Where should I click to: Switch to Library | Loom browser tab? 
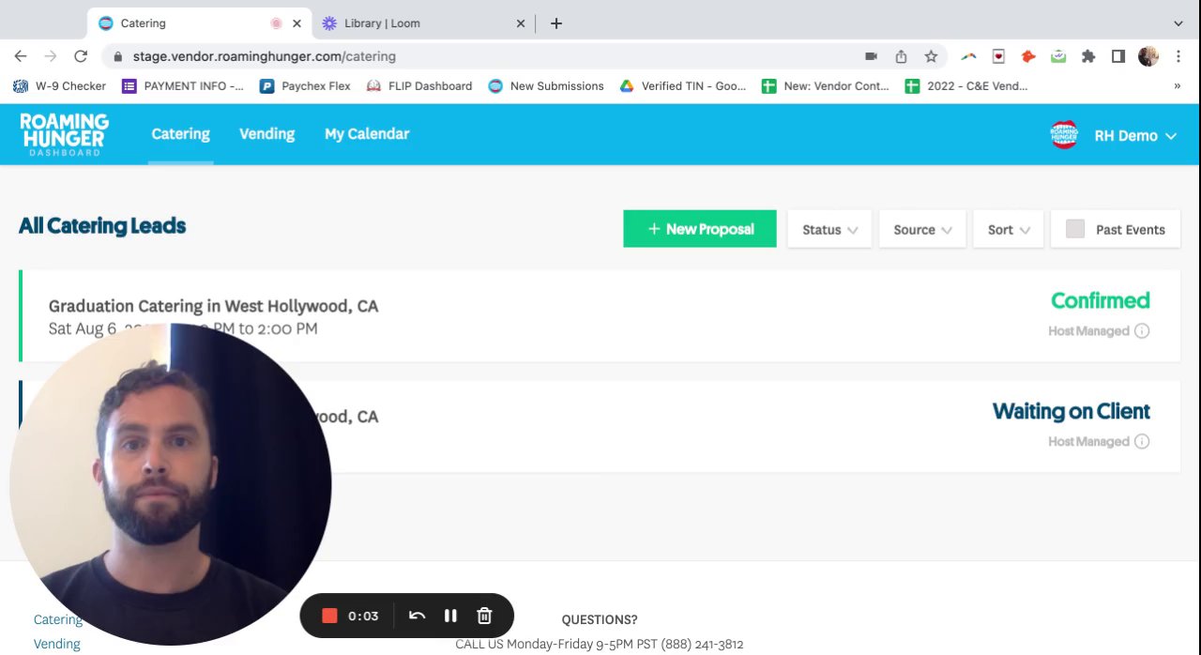[422, 23]
